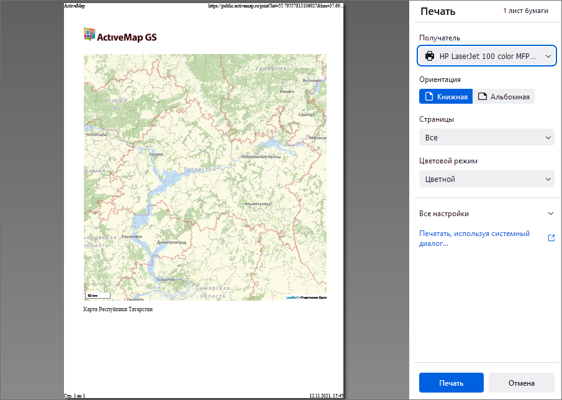Viewport: 562px width, 400px height.
Task: Select Книжная portrait orientation
Action: tap(446, 97)
